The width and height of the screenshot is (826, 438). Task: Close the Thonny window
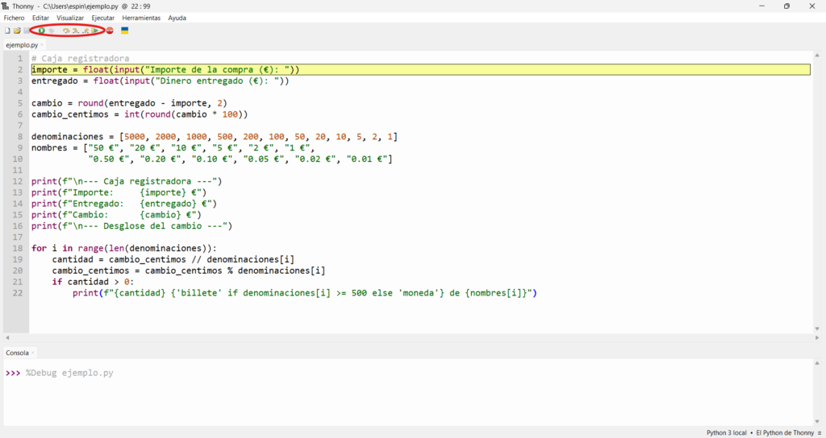(x=811, y=6)
